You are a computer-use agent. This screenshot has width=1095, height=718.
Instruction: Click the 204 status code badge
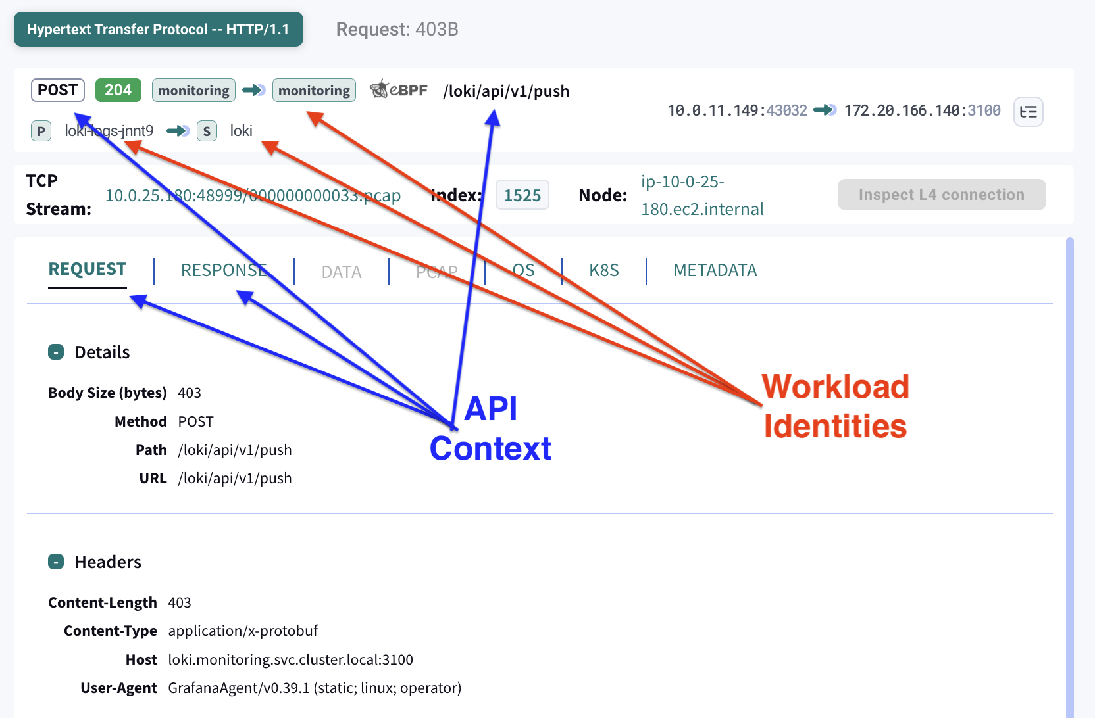[118, 90]
